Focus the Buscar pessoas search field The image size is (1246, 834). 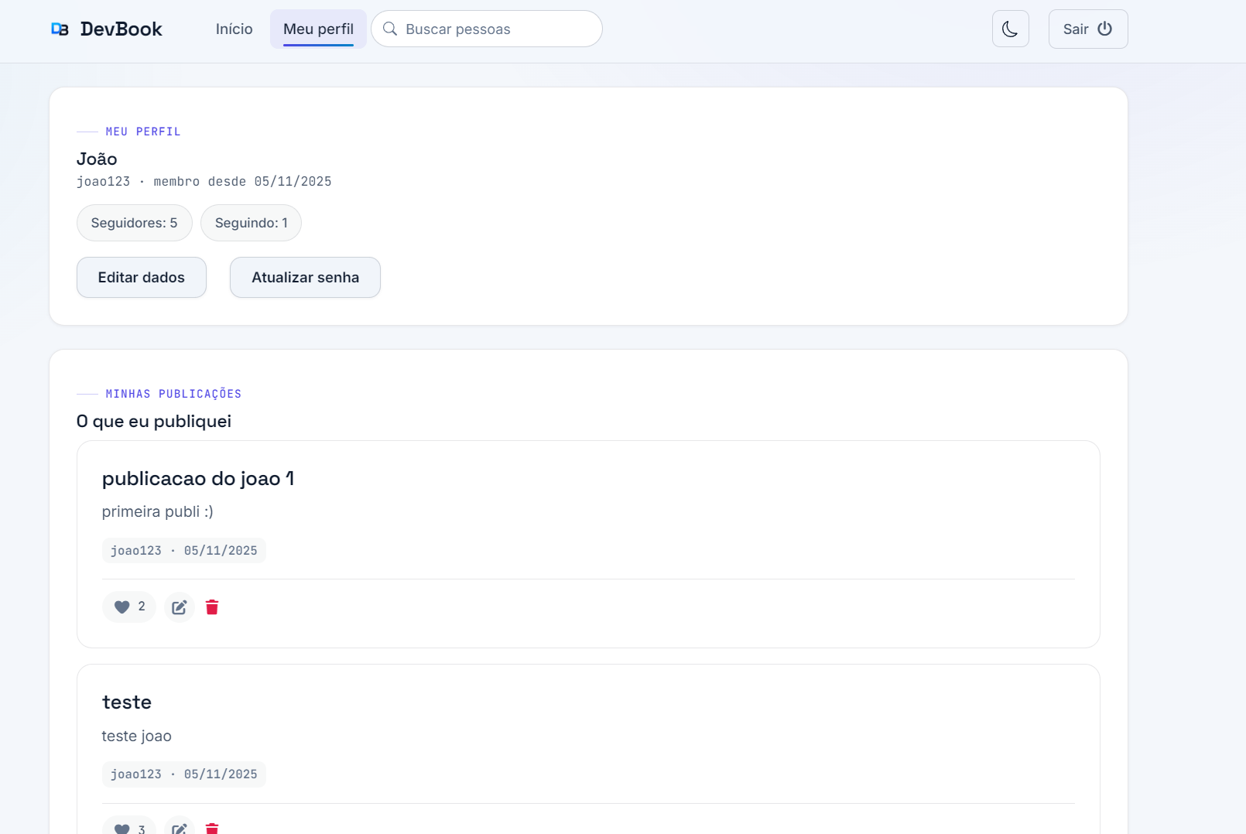coord(487,29)
